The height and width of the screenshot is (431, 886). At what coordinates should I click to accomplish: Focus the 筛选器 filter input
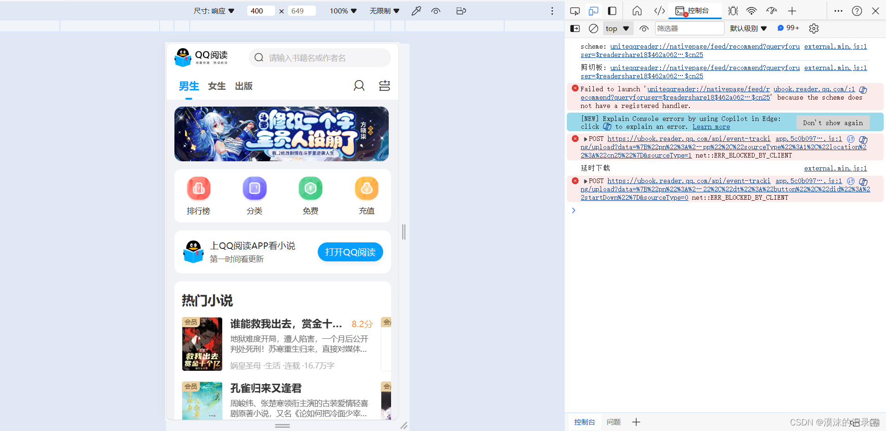(x=689, y=28)
